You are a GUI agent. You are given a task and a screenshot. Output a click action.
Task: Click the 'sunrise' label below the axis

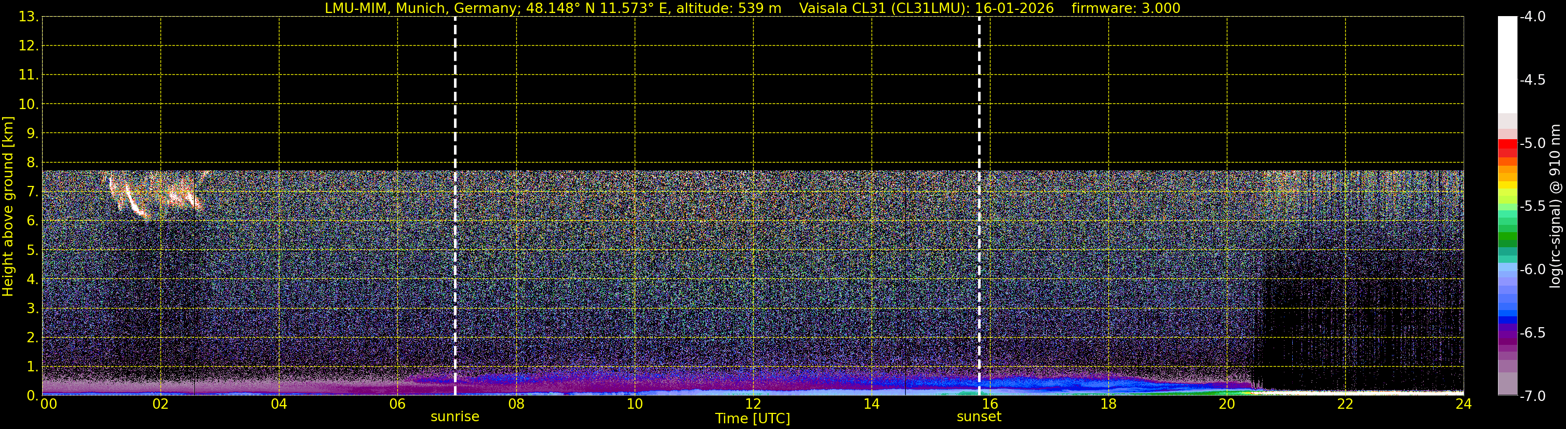[454, 417]
